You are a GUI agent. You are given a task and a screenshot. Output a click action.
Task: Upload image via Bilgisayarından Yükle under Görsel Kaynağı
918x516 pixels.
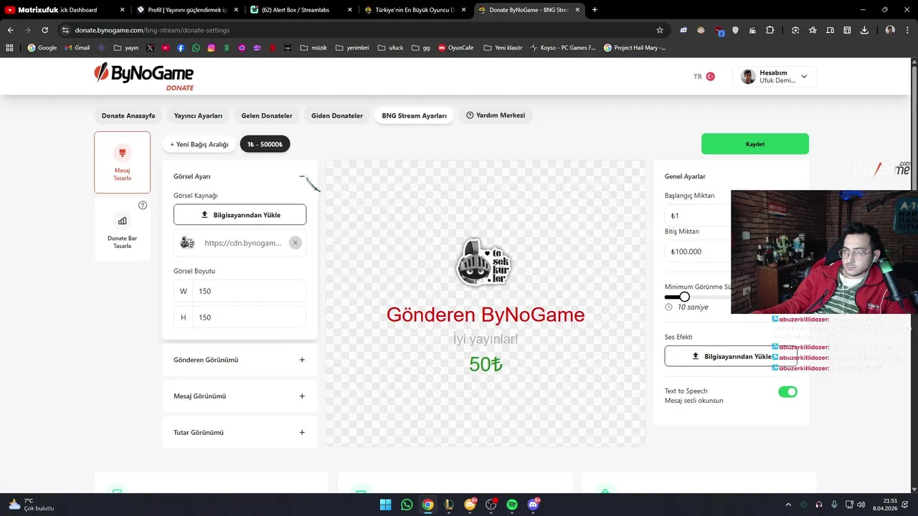click(240, 215)
